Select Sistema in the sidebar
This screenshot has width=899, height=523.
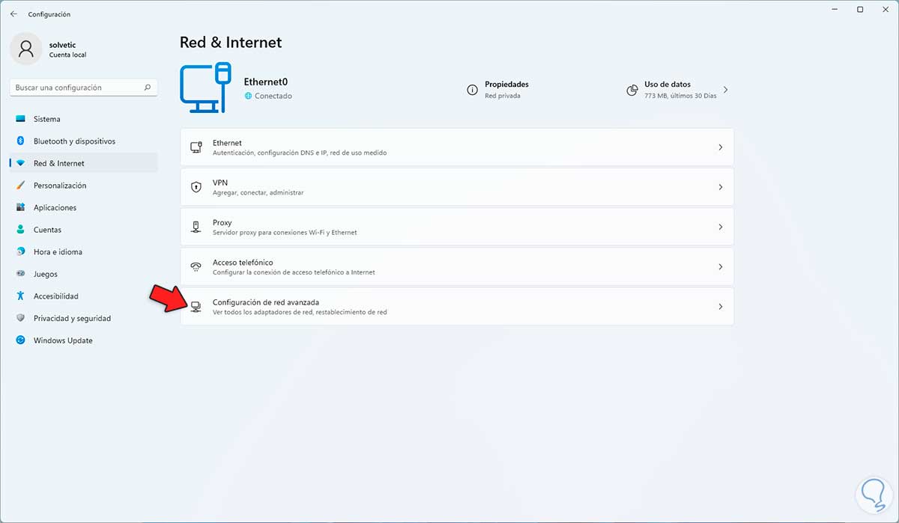[84, 119]
